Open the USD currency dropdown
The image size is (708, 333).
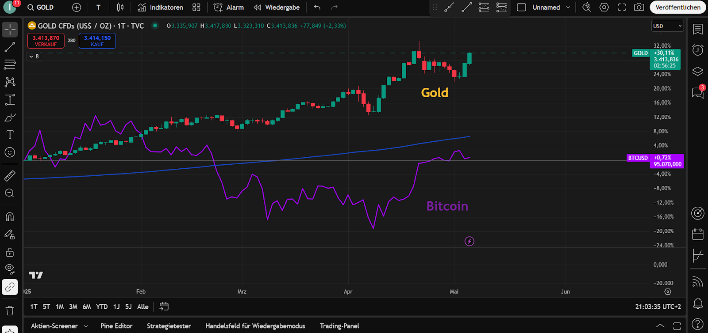667,26
